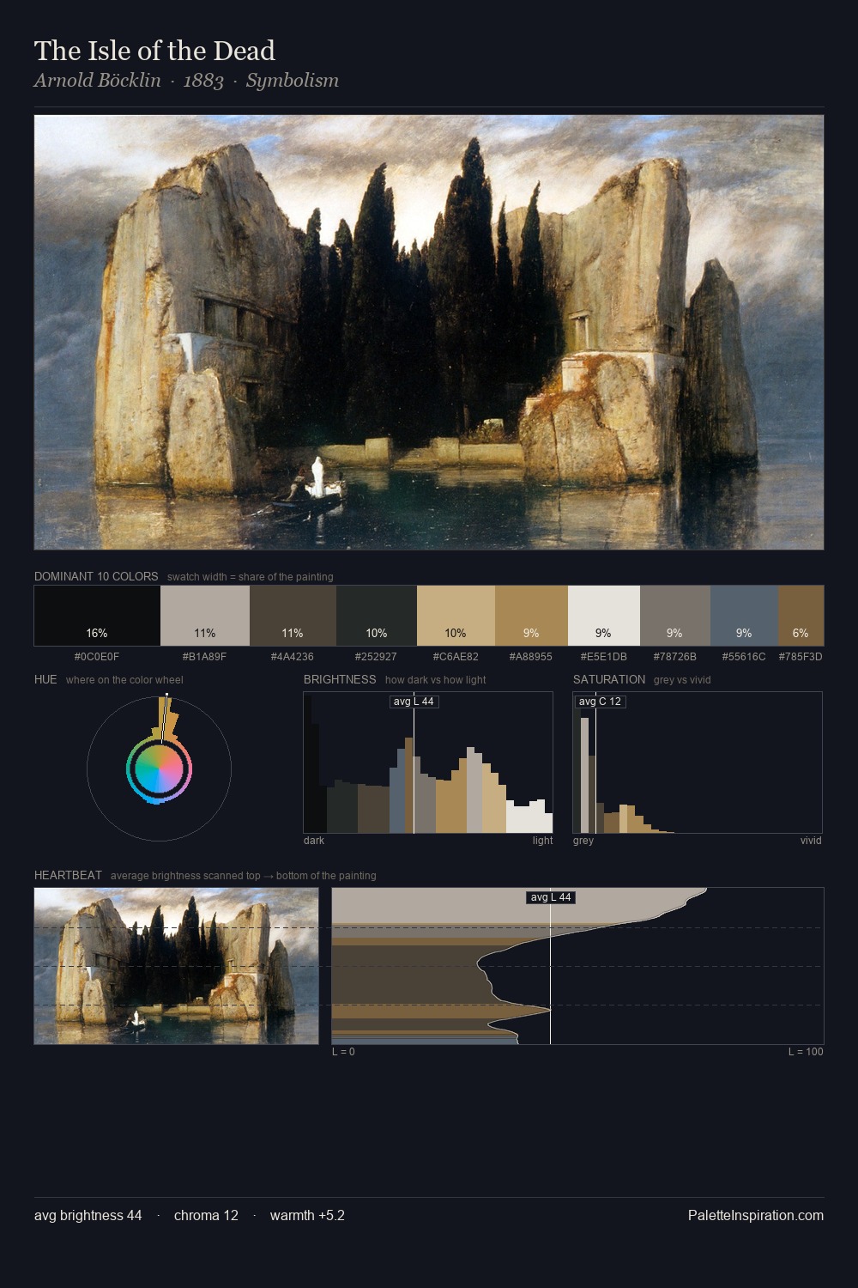Click the 'SATURATION' section heading
This screenshot has height=1288, width=858.
point(609,679)
